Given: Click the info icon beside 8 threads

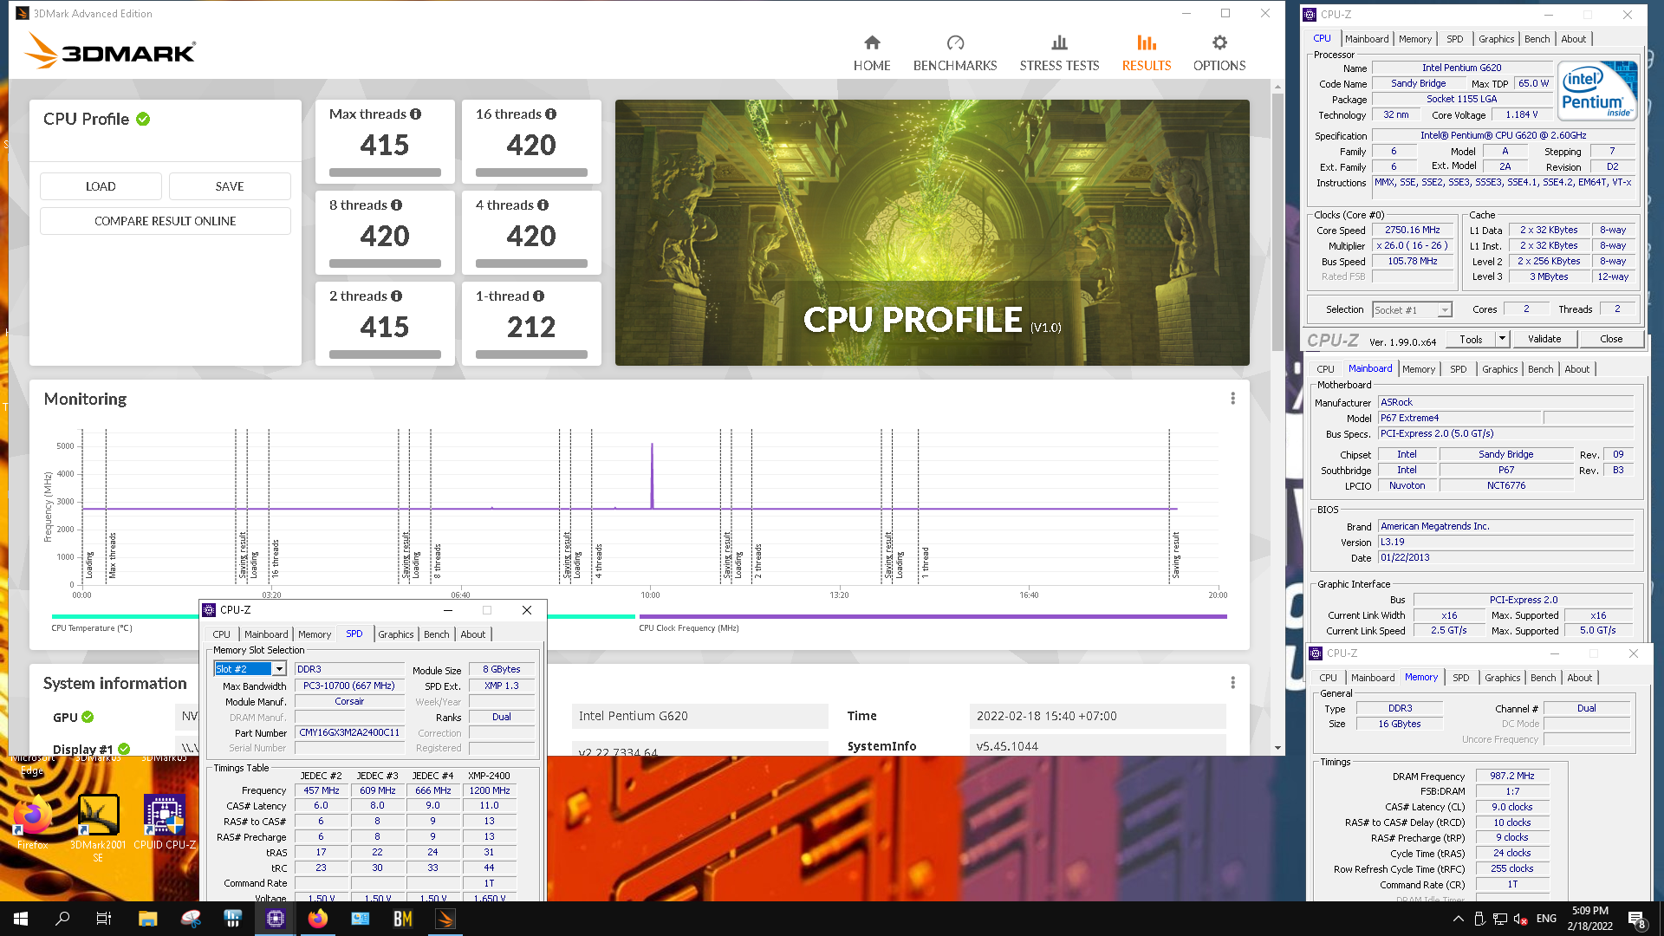Looking at the screenshot, I should click(x=397, y=205).
